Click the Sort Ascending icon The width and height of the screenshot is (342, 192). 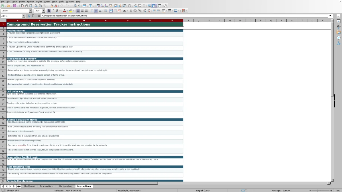102,6
